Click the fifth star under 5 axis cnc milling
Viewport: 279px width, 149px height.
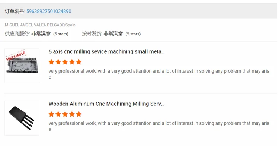pyautogui.click(x=78, y=62)
